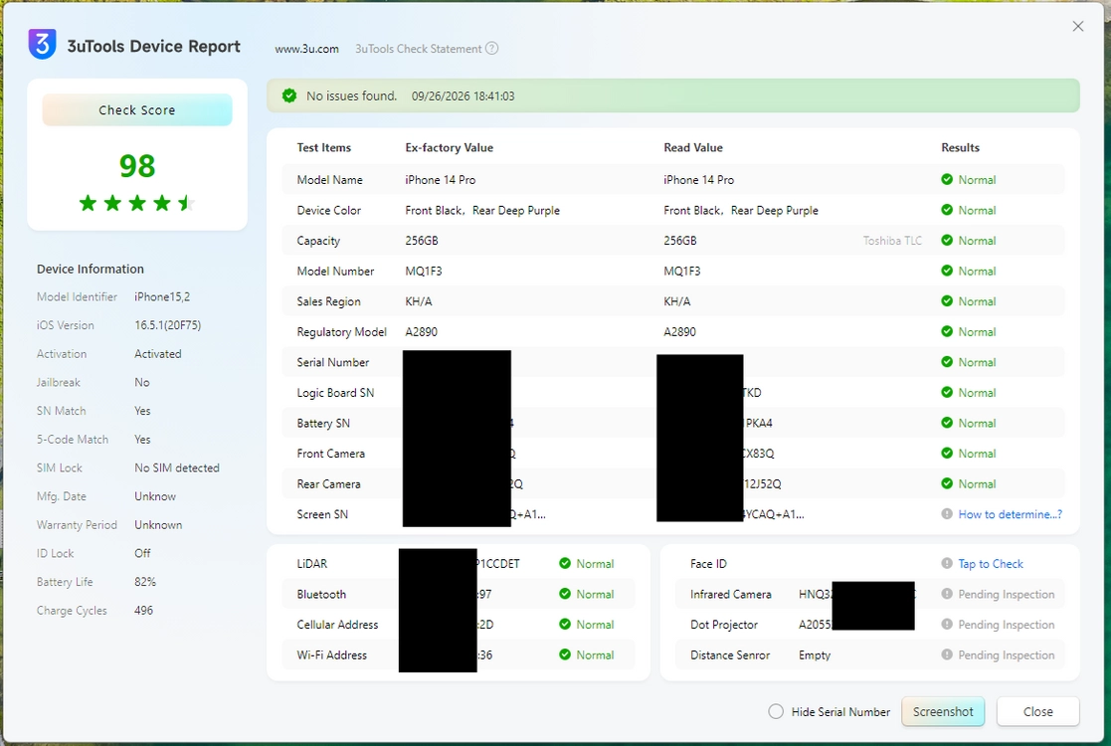Click the ID Lock value Off
1111x746 pixels.
142,553
